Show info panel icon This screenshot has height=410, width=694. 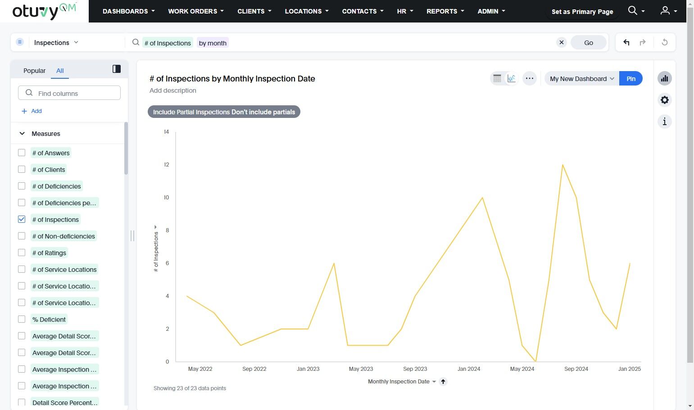coord(664,122)
